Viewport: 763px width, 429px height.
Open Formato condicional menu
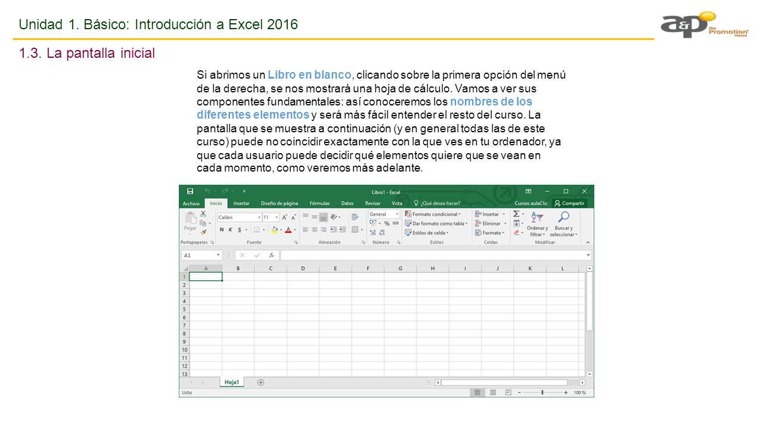coord(433,214)
